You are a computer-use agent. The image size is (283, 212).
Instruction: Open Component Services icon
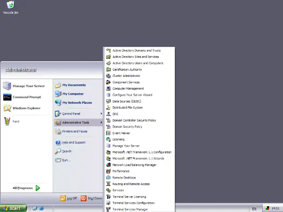click(108, 82)
